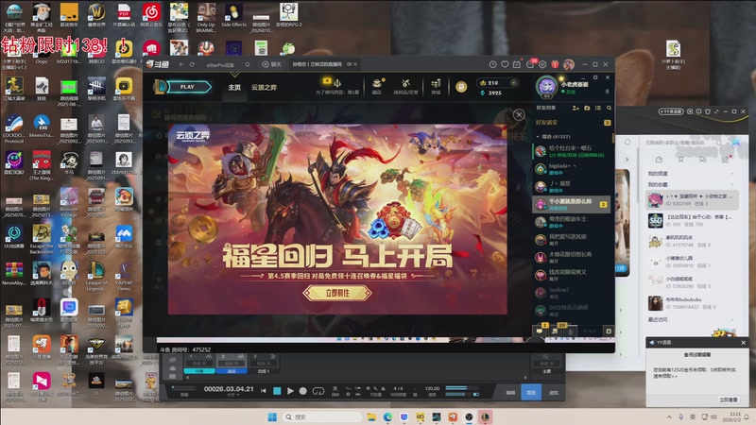756x425 pixels.
Task: Switch to the 云顶之弈 tab
Action: [264, 87]
